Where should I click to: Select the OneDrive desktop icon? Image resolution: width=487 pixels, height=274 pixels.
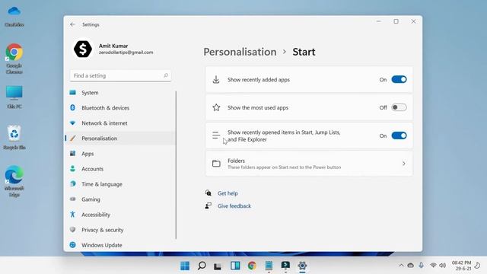(14, 17)
